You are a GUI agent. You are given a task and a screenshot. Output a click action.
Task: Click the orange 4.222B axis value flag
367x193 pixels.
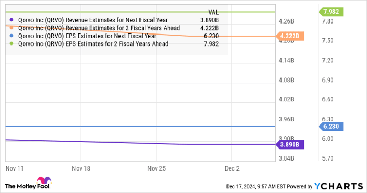[289, 36]
